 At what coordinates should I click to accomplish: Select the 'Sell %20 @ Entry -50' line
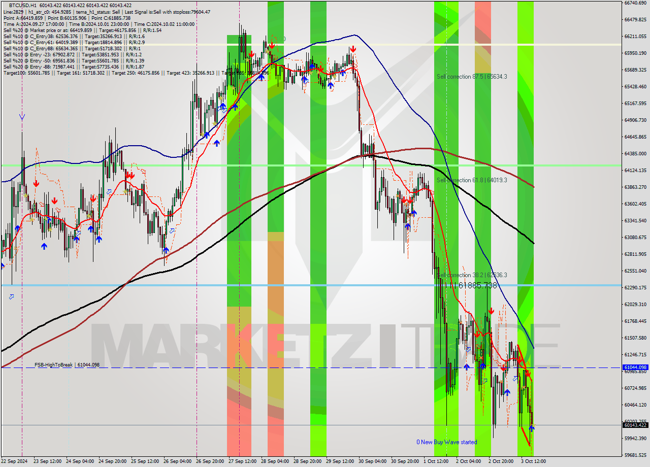[x=74, y=60]
